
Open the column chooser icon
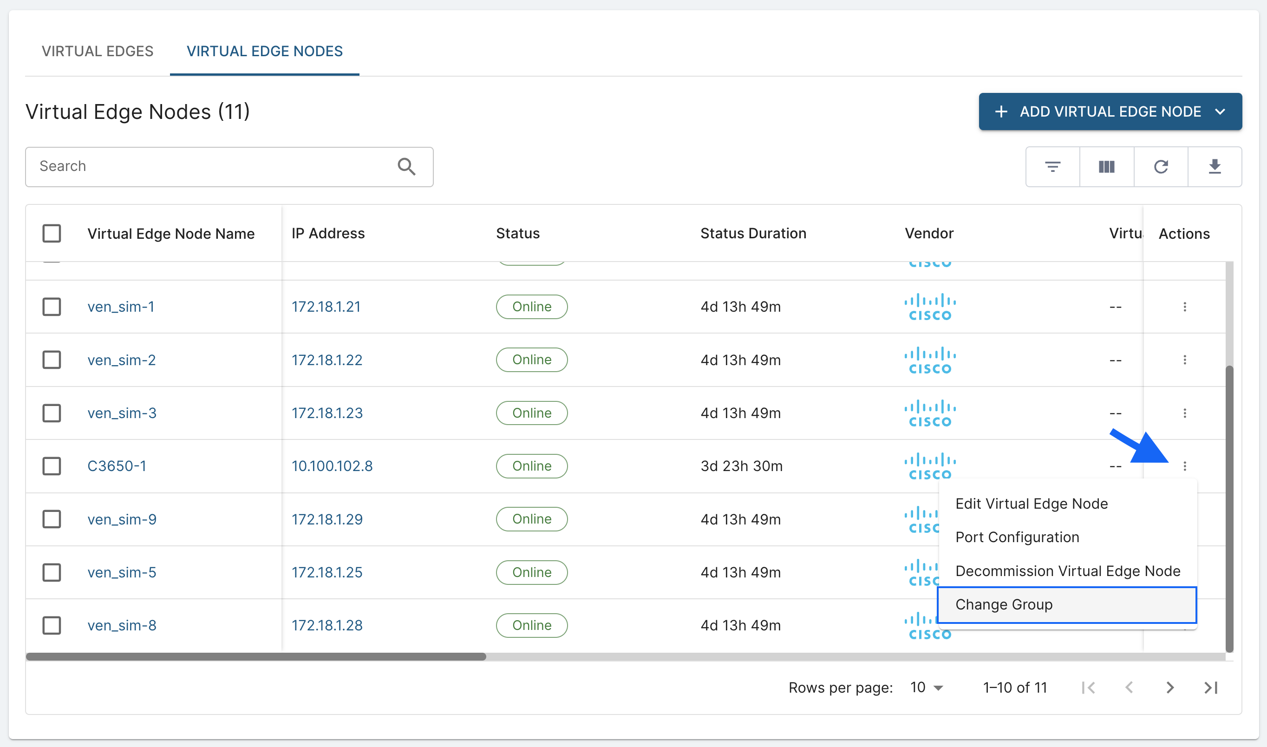pos(1106,167)
